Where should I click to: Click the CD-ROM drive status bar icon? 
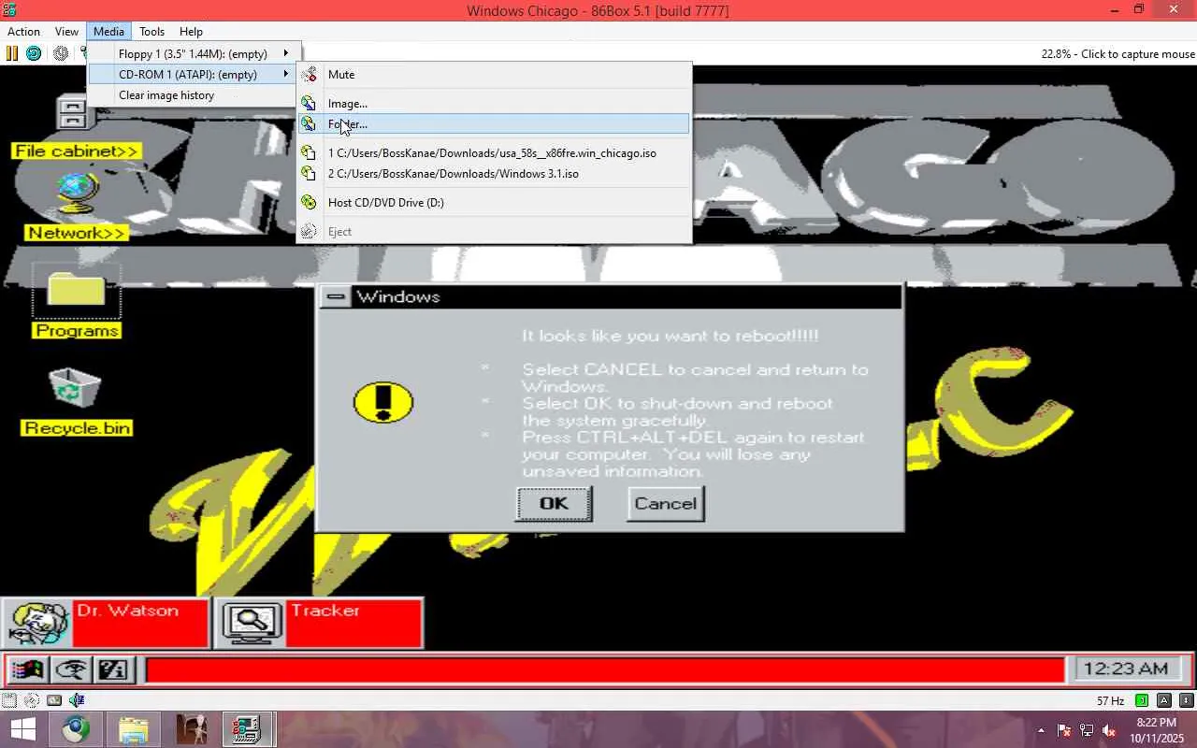(32, 700)
